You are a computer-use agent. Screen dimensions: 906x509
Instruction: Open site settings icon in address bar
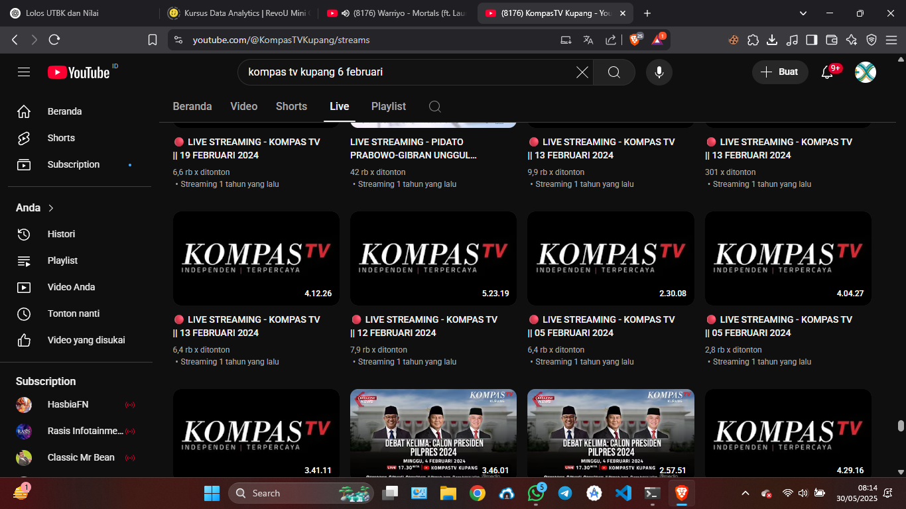178,40
